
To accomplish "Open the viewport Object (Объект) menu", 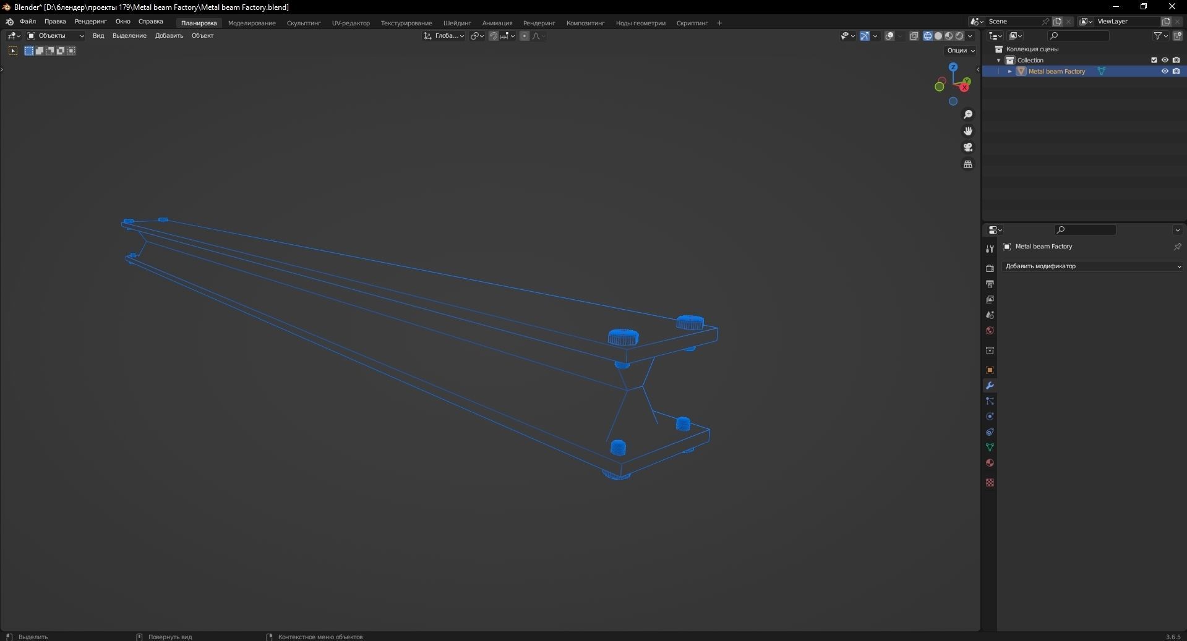I will pyautogui.click(x=202, y=36).
